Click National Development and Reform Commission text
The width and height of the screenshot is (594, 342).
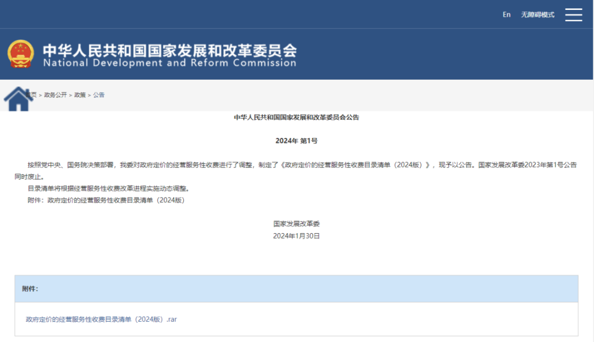click(170, 63)
